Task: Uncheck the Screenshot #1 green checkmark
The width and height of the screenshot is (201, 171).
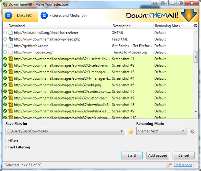Action: pos(5,59)
